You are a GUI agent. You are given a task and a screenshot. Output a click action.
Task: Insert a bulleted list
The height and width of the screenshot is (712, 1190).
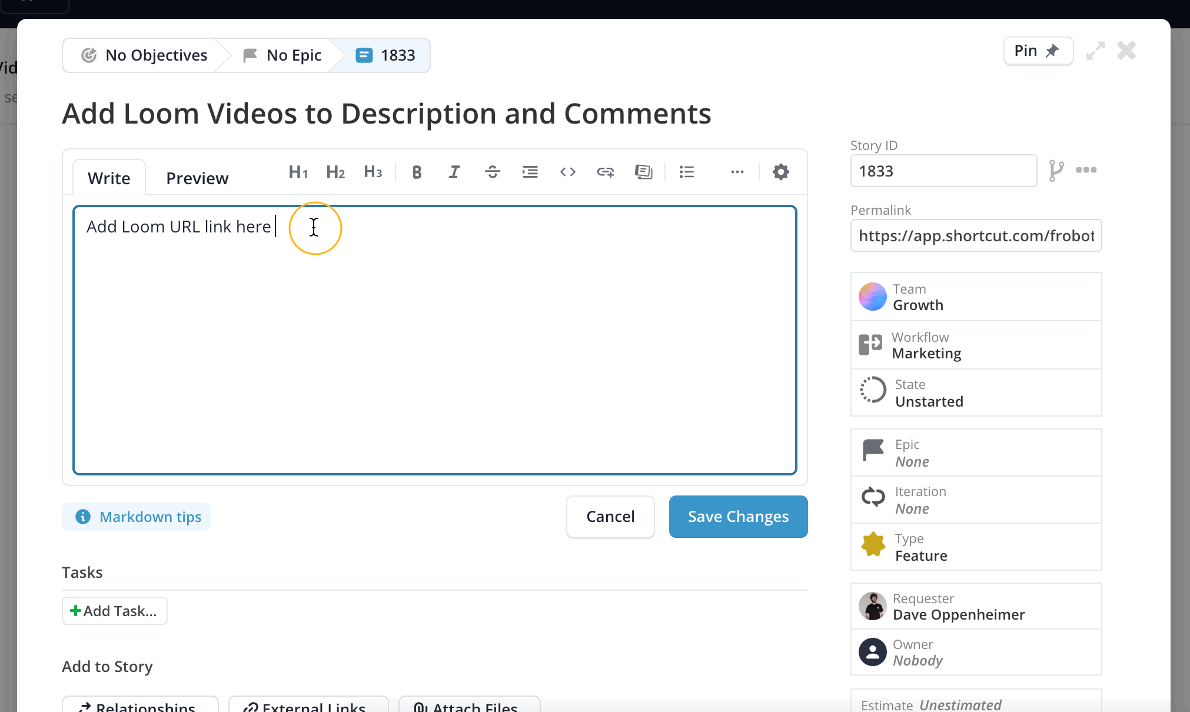point(687,172)
